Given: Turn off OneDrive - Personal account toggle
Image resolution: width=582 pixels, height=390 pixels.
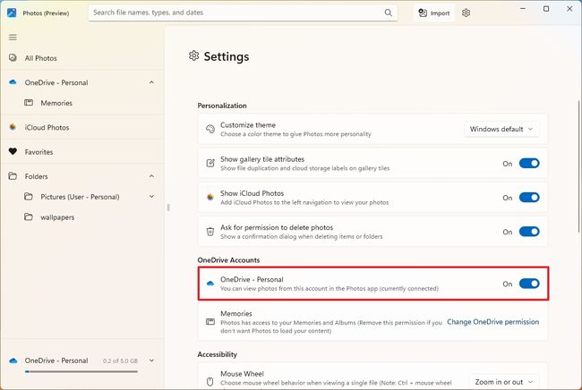Looking at the screenshot, I should pyautogui.click(x=529, y=284).
